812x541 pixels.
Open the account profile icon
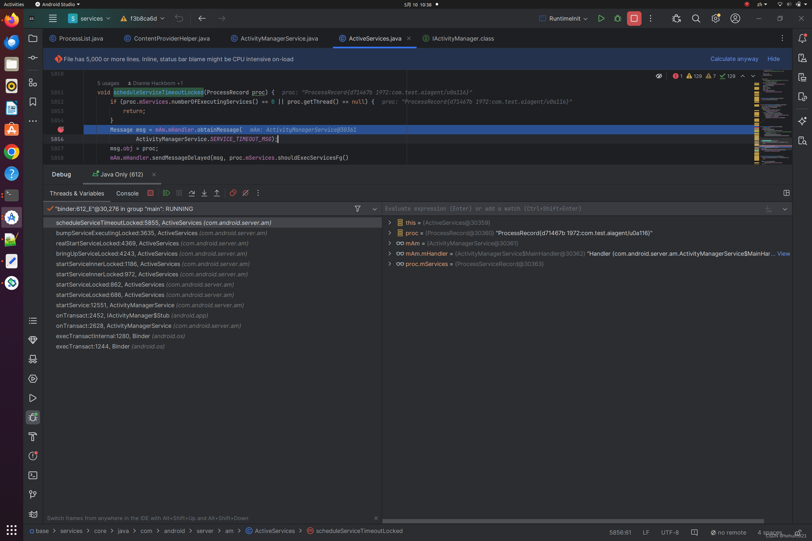735,18
